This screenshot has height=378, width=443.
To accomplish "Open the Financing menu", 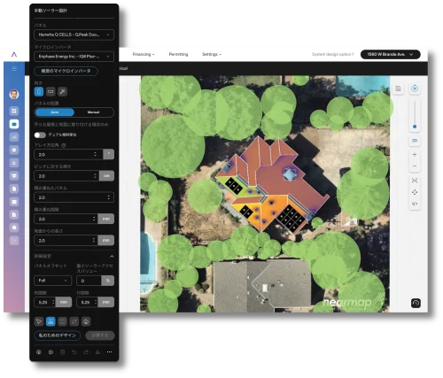I will pyautogui.click(x=144, y=54).
